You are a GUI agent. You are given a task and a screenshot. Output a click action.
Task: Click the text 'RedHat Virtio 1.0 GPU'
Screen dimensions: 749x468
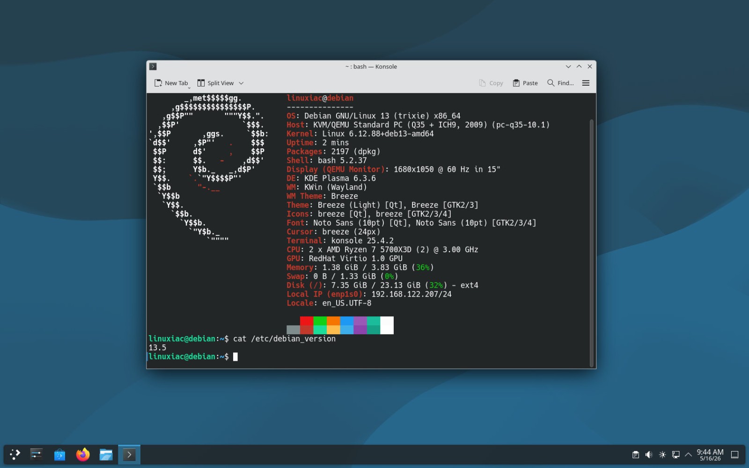click(x=356, y=259)
